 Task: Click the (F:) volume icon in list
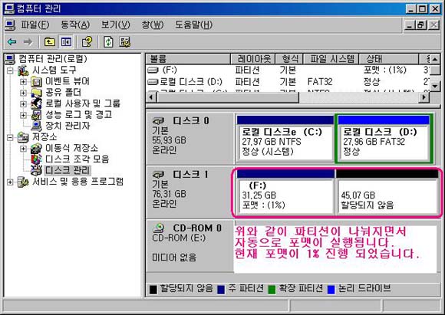[x=153, y=70]
